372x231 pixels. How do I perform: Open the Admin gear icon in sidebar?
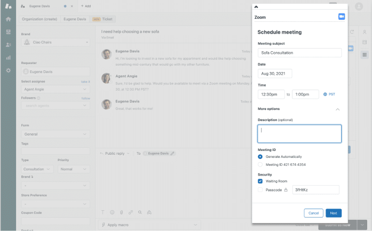tap(9, 70)
